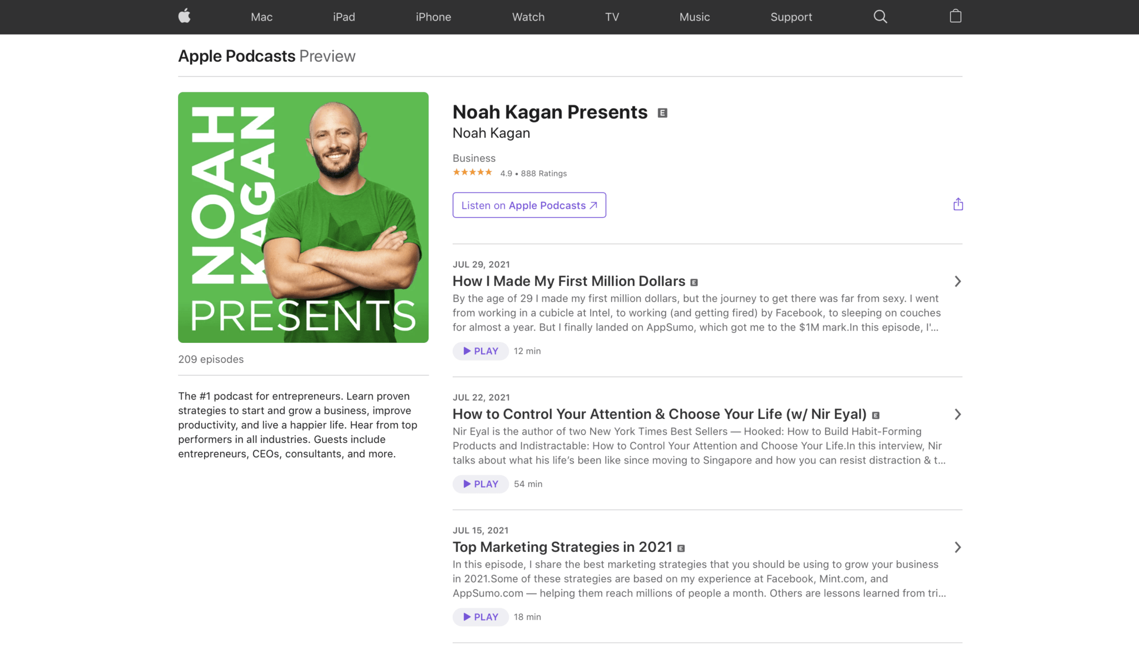Click the 209 episodes text

[x=211, y=359]
